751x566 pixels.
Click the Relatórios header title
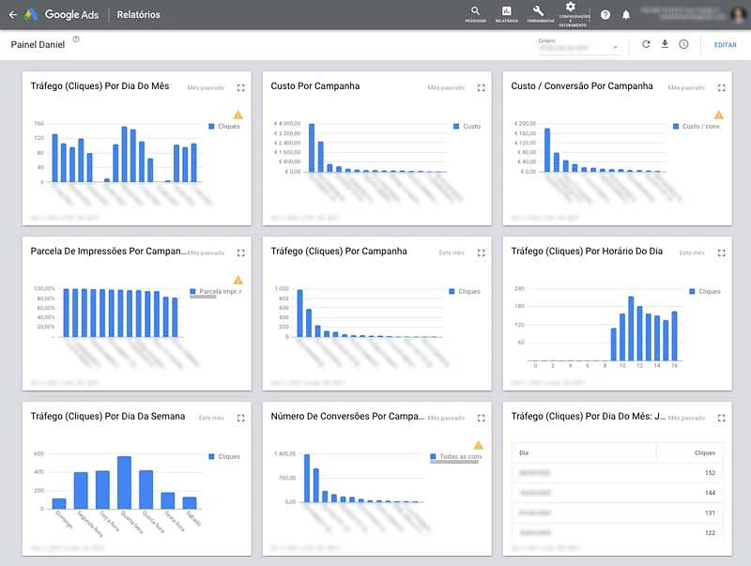(138, 15)
